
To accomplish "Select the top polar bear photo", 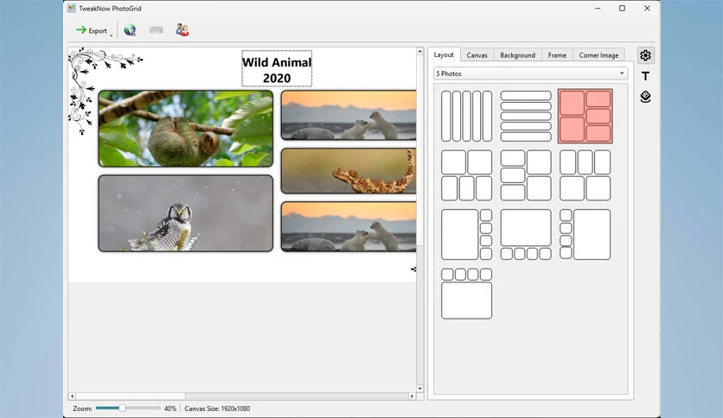I will (x=349, y=115).
